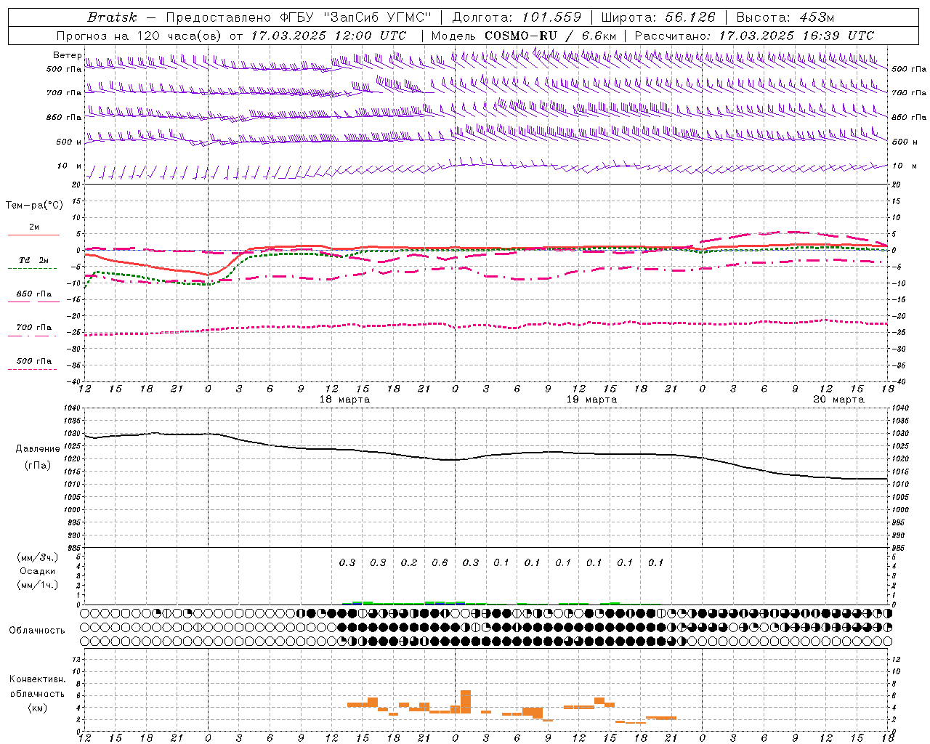This screenshot has height=744, width=930.
Task: Click the '18 марта' date label
Action: (344, 400)
